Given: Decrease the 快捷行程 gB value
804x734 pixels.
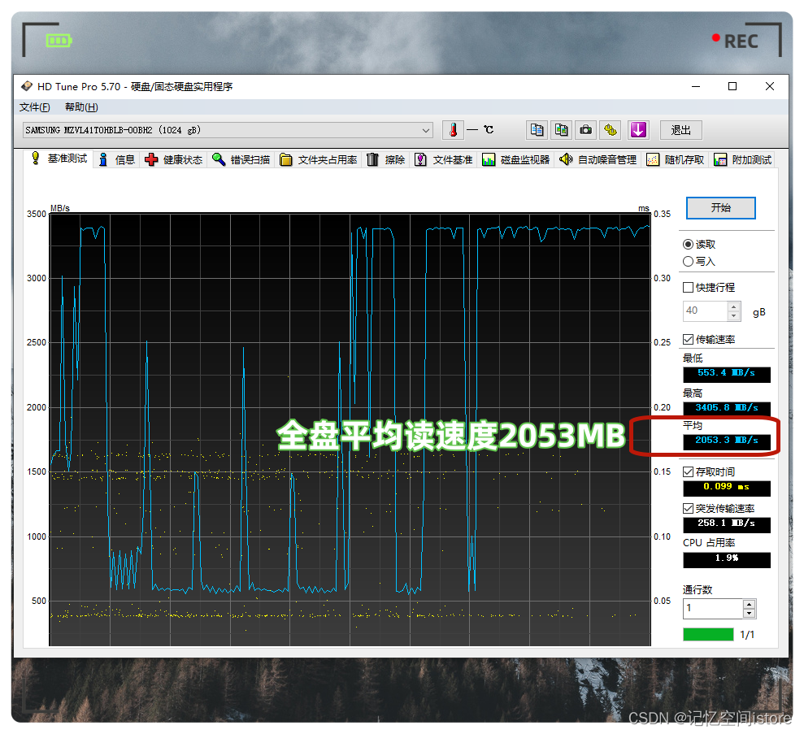Looking at the screenshot, I should click(734, 315).
